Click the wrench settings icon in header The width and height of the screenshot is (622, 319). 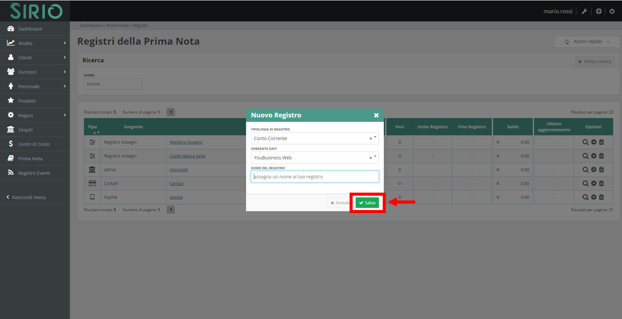pyautogui.click(x=585, y=11)
